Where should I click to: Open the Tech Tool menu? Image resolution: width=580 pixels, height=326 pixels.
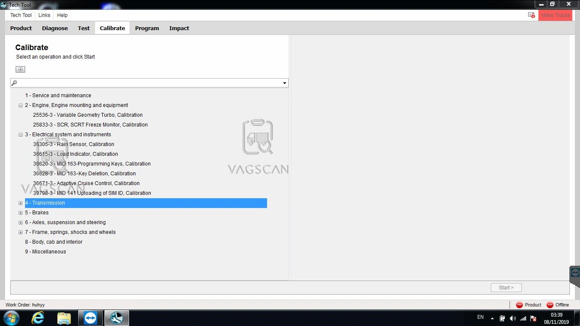[21, 15]
